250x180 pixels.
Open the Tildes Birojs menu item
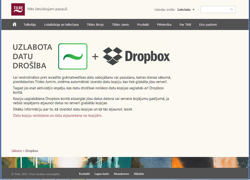click(95, 25)
